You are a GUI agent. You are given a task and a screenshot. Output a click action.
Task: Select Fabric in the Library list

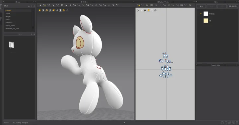(x=7, y=20)
